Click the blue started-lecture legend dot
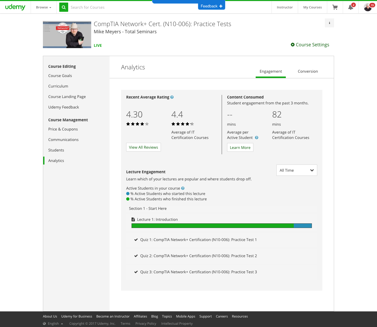 [x=128, y=194]
